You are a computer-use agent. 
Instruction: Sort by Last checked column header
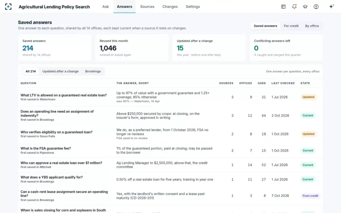[x=283, y=83]
